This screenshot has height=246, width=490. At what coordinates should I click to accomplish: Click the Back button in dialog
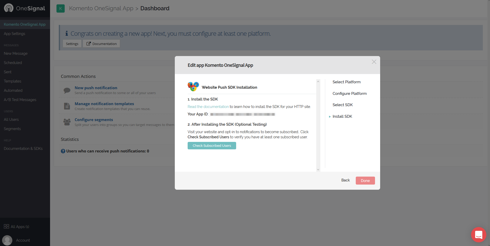pos(345,180)
